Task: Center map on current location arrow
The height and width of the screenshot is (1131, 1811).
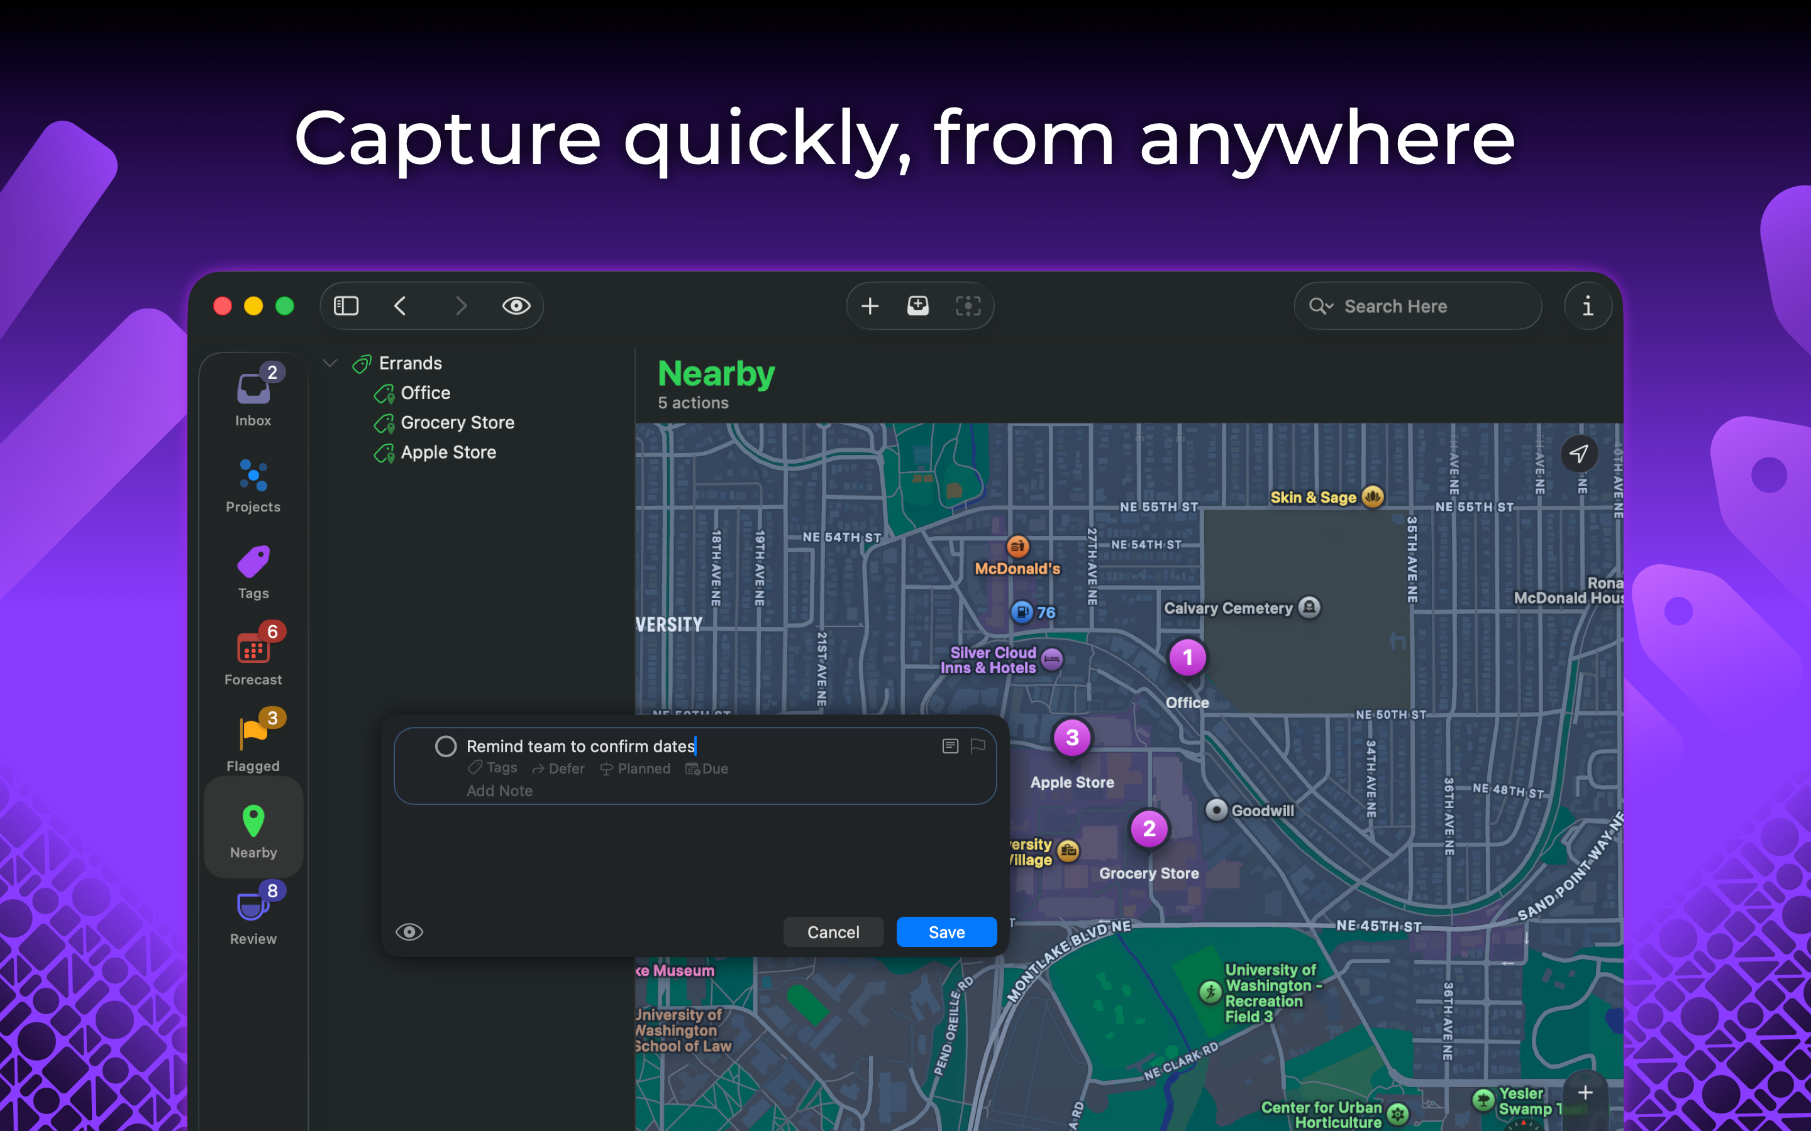Action: [x=1578, y=453]
